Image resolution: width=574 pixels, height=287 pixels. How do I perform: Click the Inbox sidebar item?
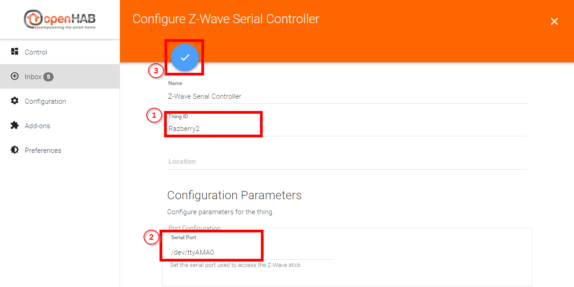click(34, 76)
